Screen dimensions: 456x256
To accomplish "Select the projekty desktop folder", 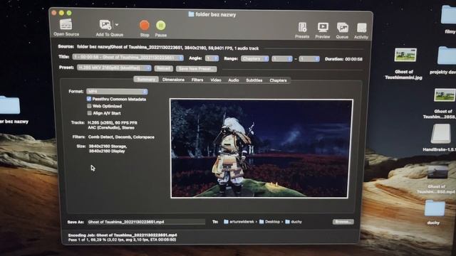I will (x=447, y=55).
